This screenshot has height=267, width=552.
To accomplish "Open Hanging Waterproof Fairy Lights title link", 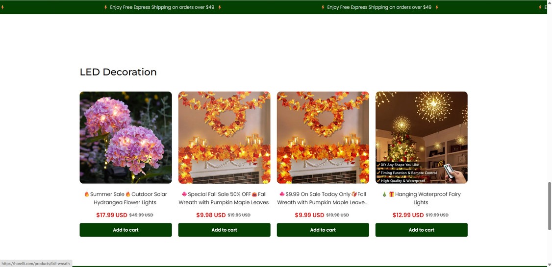I will 421,198.
